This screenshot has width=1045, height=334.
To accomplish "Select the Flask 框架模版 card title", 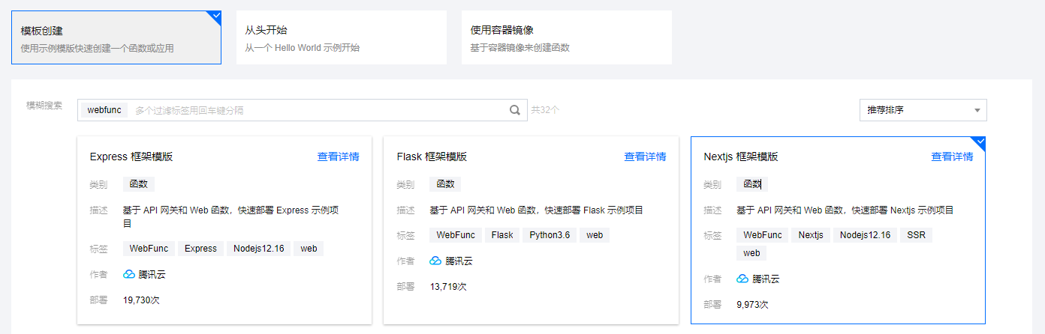I will 432,157.
